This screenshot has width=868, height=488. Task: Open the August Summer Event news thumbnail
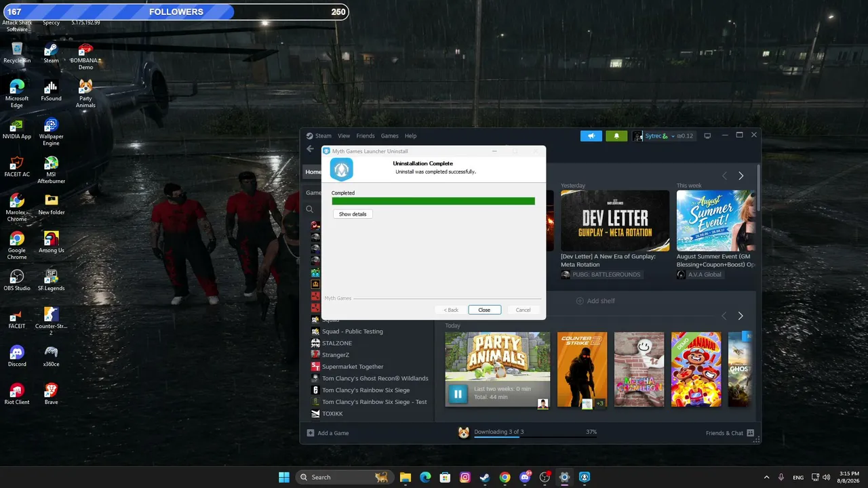[x=715, y=220]
